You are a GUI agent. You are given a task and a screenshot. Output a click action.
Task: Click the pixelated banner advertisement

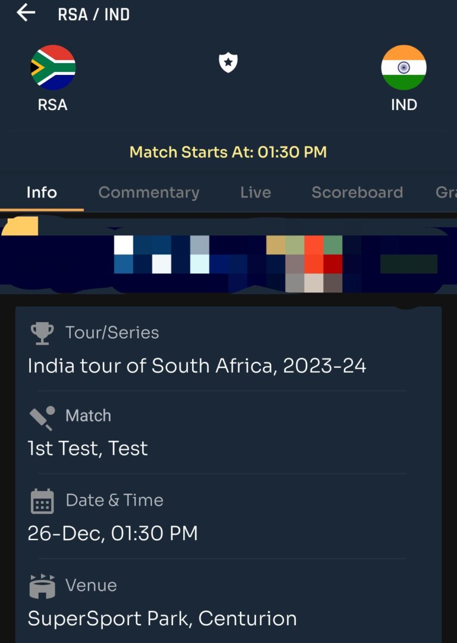(228, 255)
